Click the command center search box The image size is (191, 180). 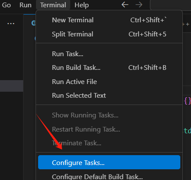pyautogui.click(x=170, y=5)
